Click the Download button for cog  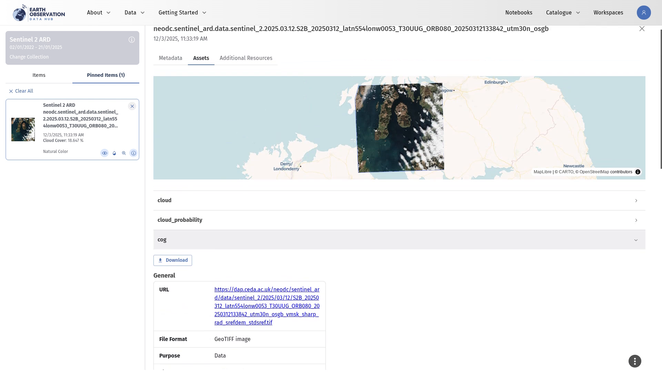[x=173, y=260]
